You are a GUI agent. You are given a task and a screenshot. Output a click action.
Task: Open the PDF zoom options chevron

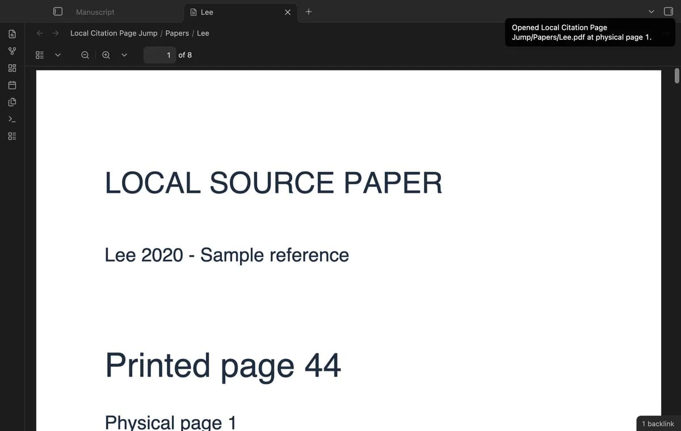[x=124, y=55]
